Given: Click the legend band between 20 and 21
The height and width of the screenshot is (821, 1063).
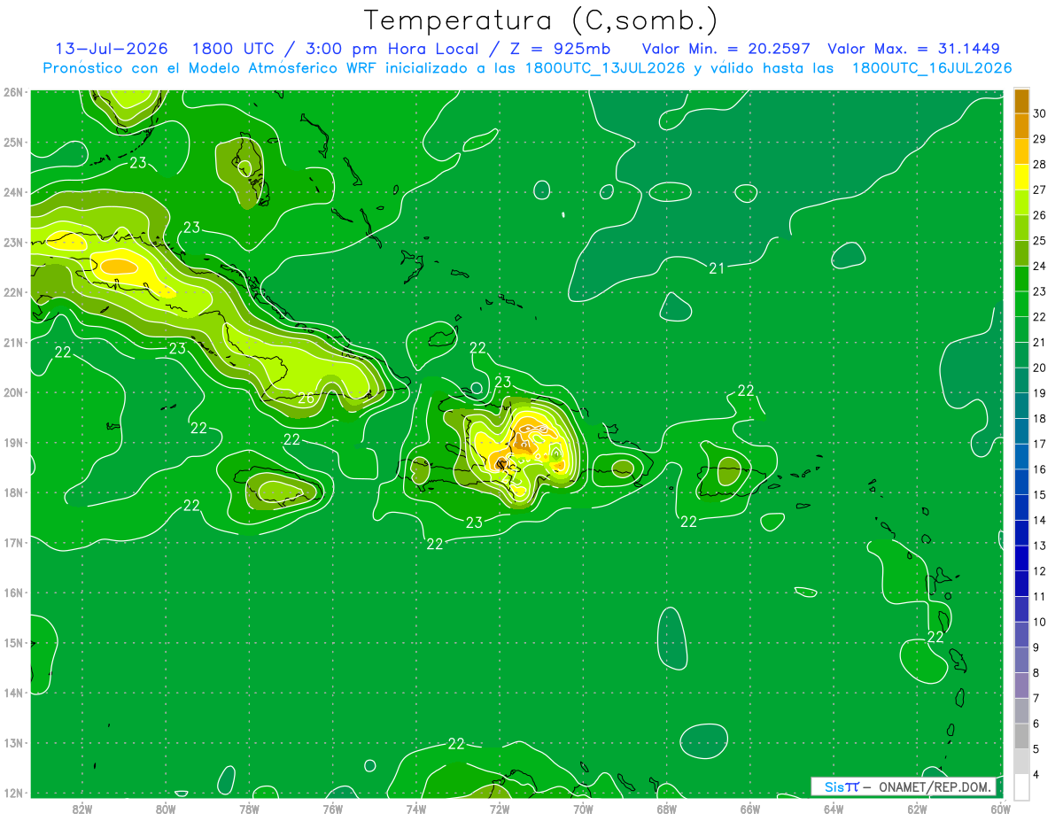Looking at the screenshot, I should (x=1021, y=355).
